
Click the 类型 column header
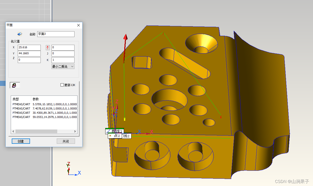[21, 99]
